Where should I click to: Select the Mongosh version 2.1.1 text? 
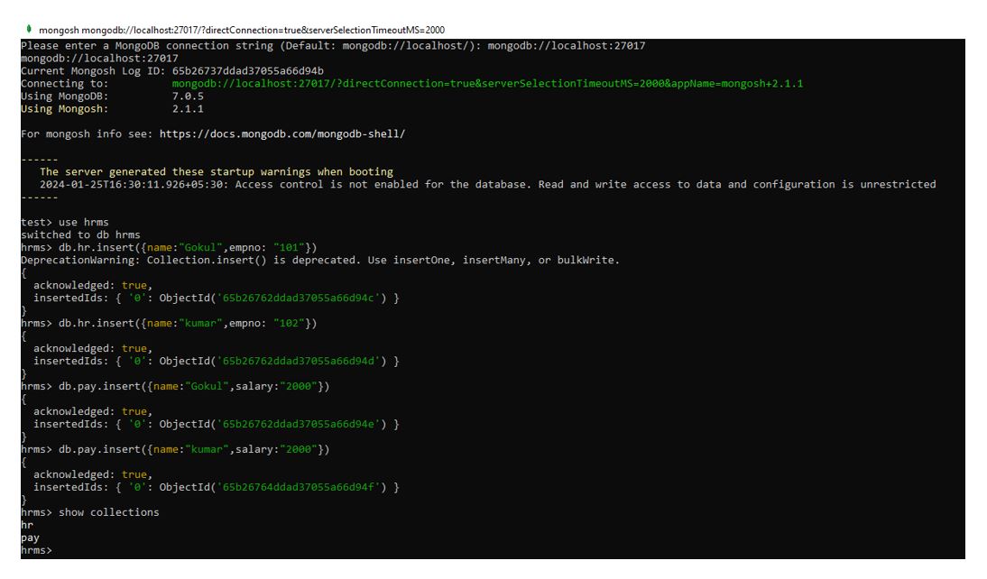(188, 108)
